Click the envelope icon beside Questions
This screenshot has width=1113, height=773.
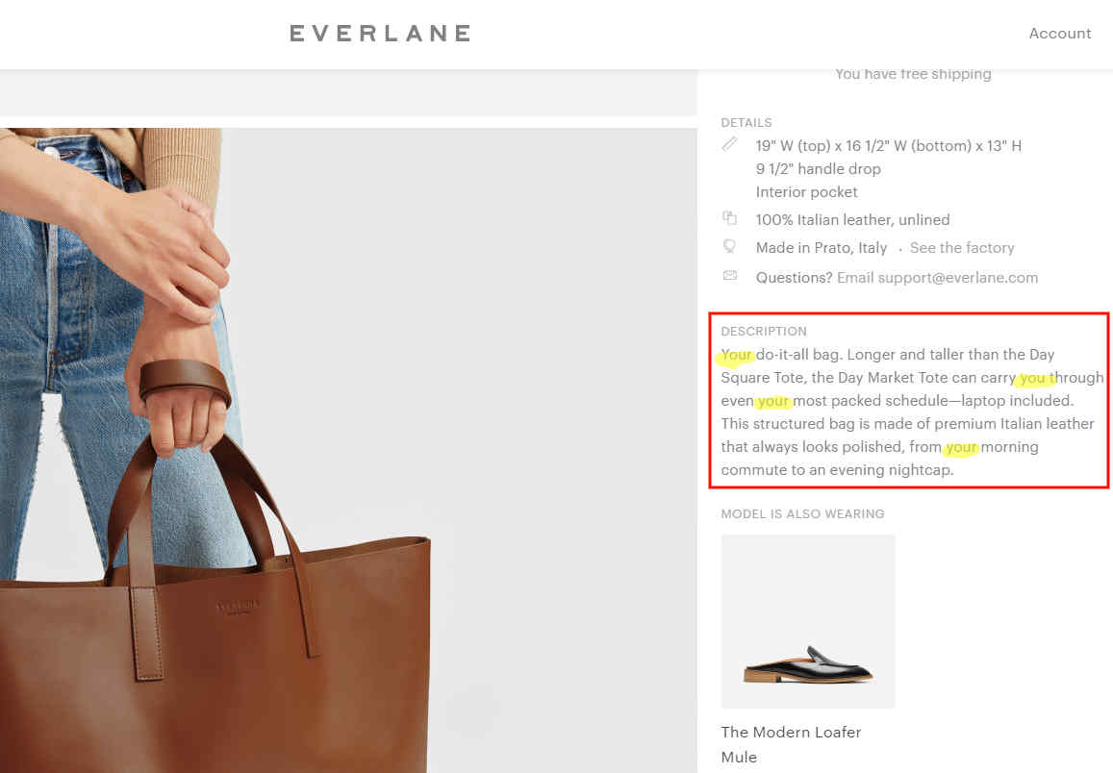pyautogui.click(x=730, y=275)
